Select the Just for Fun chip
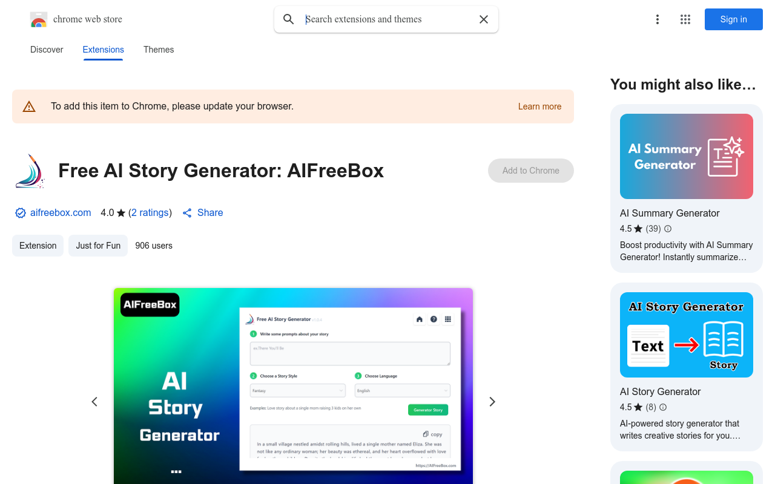 pos(98,246)
